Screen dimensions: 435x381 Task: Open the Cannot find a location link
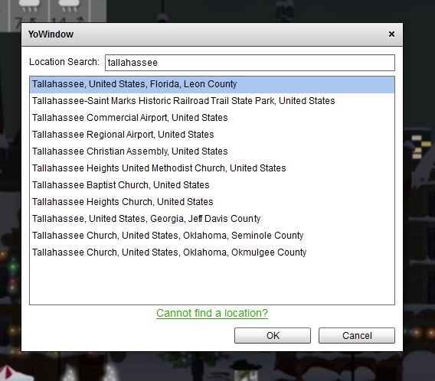point(212,313)
